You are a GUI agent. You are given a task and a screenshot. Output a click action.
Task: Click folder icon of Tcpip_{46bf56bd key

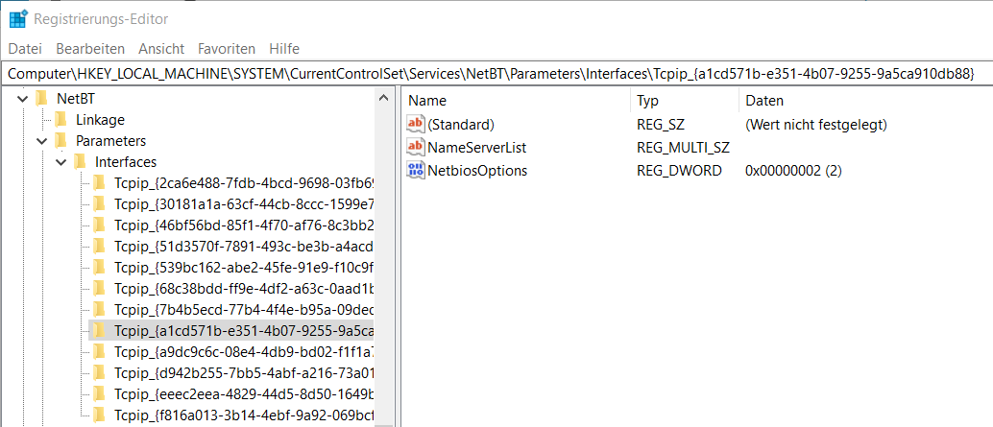click(x=99, y=225)
